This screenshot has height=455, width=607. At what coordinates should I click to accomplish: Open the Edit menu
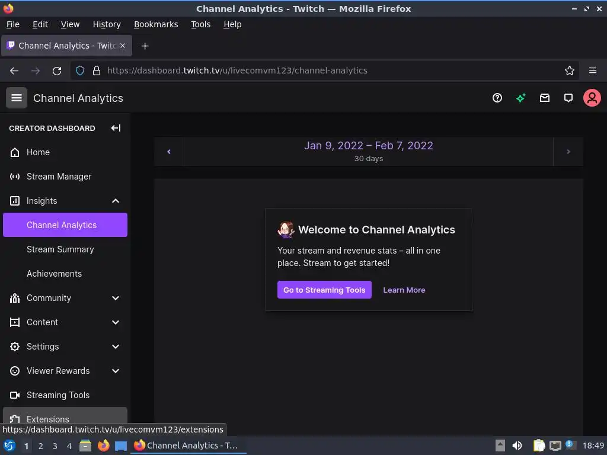pyautogui.click(x=40, y=24)
